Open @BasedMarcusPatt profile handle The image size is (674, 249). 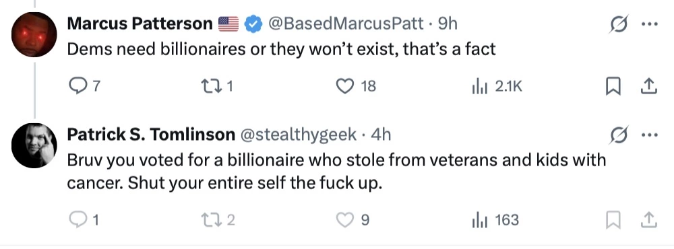[346, 24]
